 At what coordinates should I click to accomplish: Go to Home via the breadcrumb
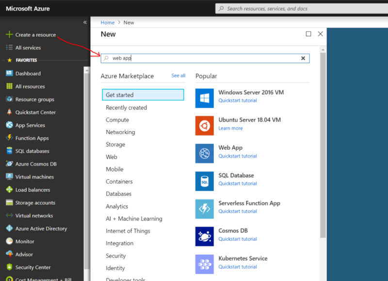(x=107, y=22)
